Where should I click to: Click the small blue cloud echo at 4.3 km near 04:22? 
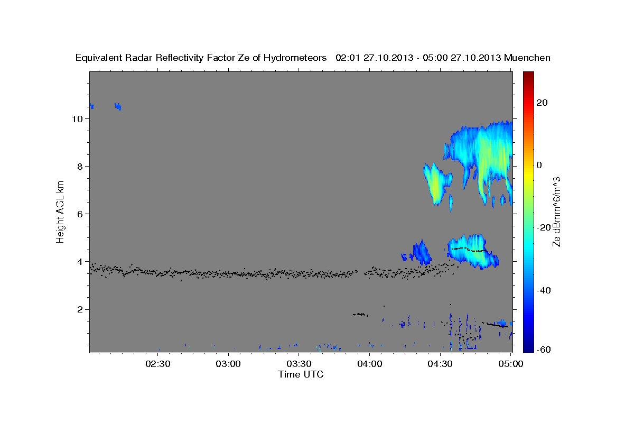[421, 253]
